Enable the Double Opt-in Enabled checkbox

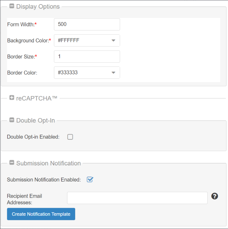[70, 137]
